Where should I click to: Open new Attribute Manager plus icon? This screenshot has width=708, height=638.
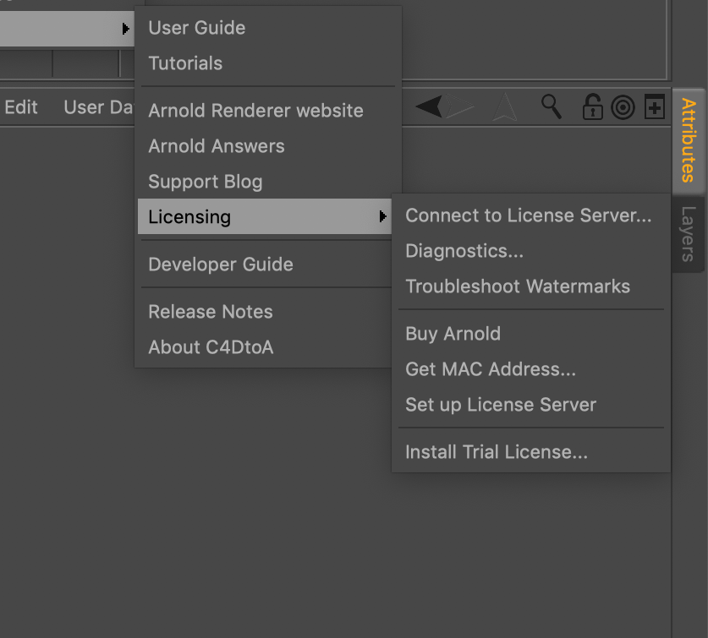(654, 107)
